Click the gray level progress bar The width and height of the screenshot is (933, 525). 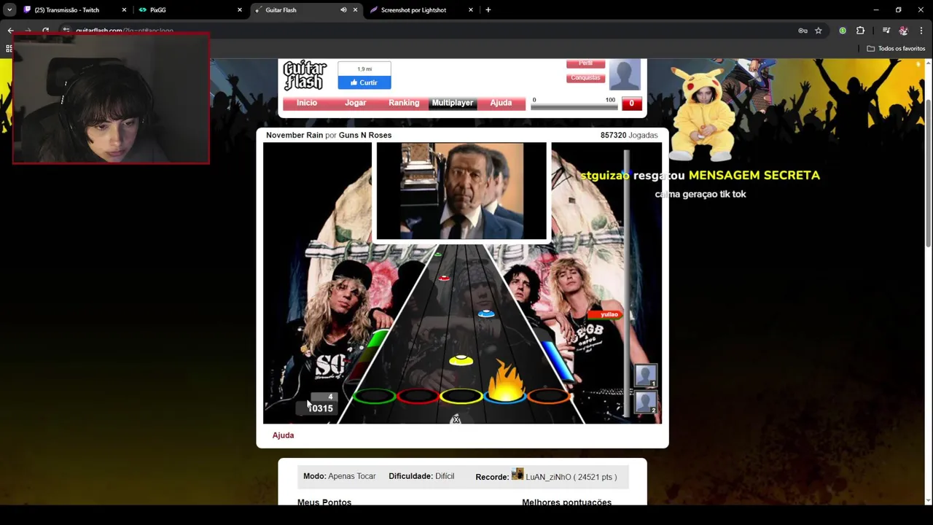[574, 106]
